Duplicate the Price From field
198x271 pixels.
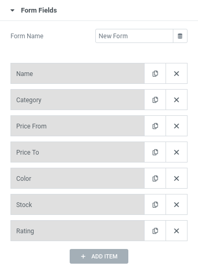155,126
